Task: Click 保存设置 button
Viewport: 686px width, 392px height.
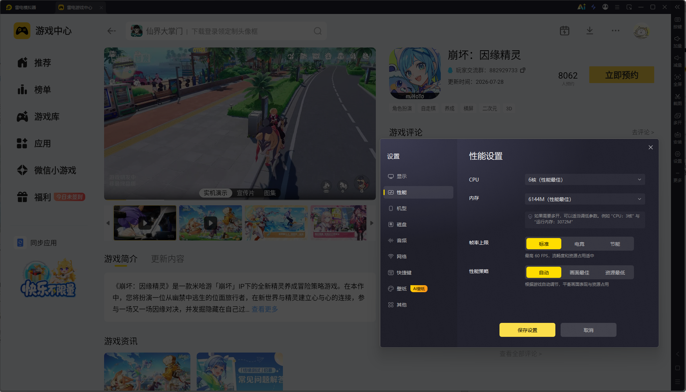Action: [527, 330]
